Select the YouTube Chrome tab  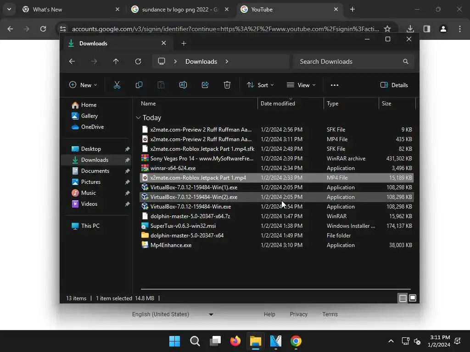coord(290,9)
